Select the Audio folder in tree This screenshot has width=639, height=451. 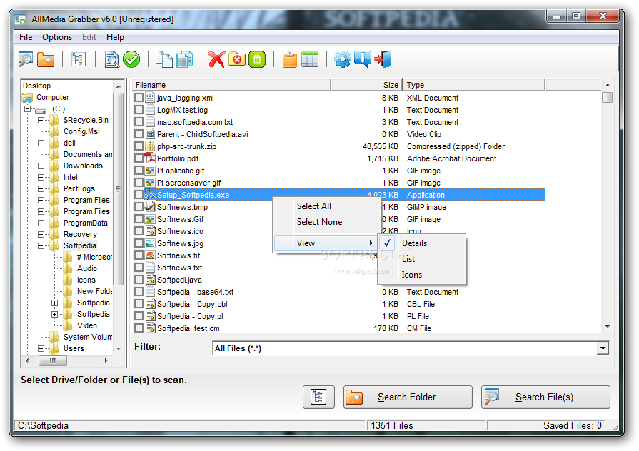(87, 268)
